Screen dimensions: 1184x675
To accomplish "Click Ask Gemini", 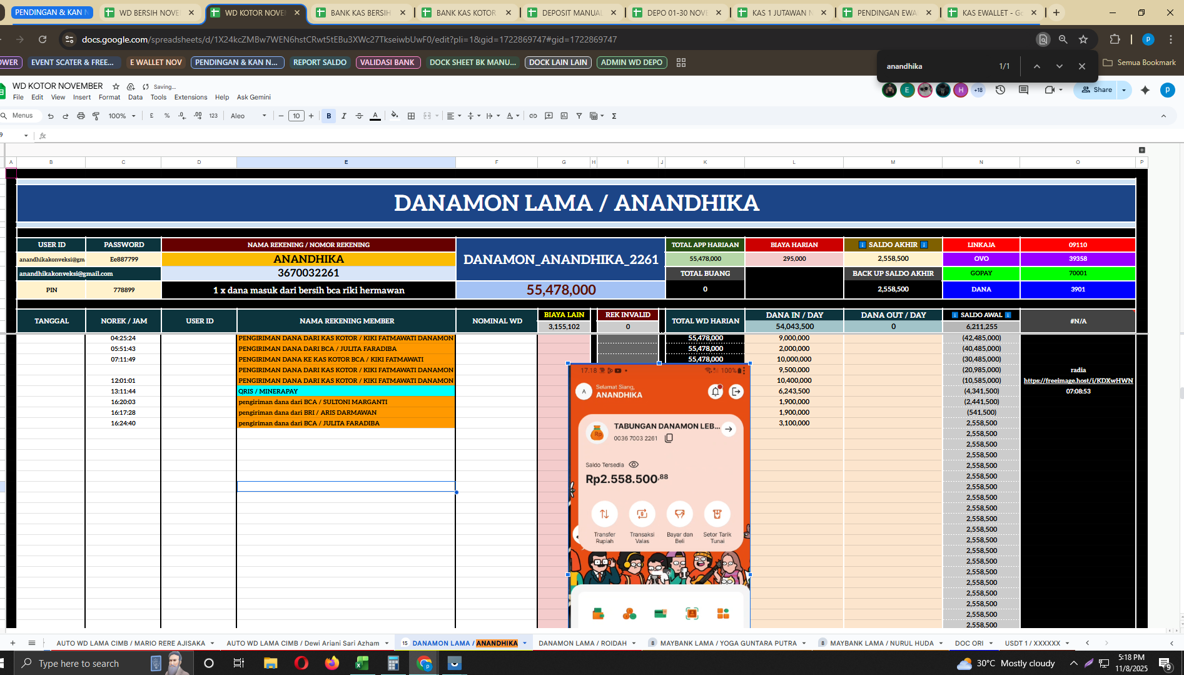I will [253, 98].
